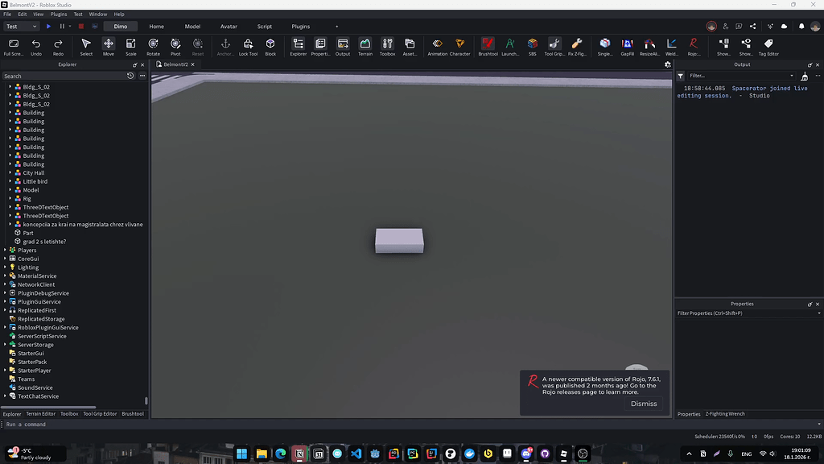Open the Terrain Editor bottom tab
824x464 pixels.
tap(40, 414)
